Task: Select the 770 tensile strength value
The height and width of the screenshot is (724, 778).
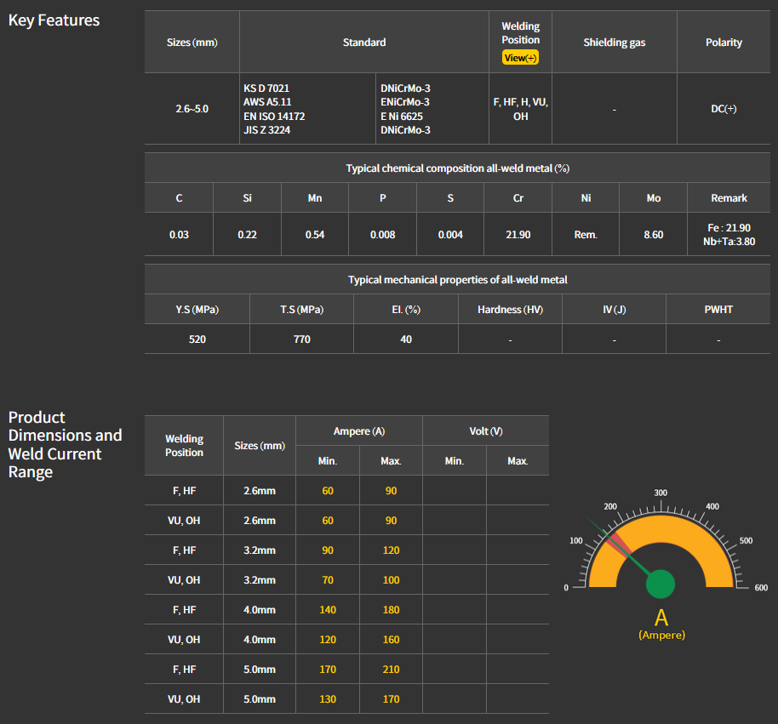Action: click(301, 339)
